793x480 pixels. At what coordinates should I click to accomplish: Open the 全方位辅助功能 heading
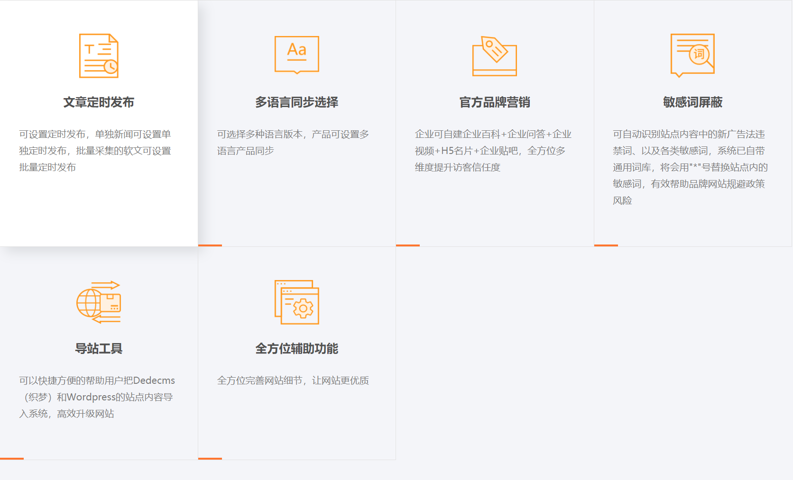(x=297, y=349)
